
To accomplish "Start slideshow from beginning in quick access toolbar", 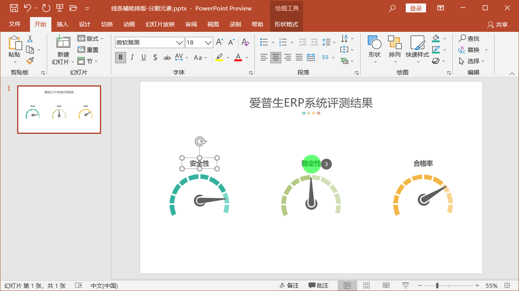I will 60,8.
